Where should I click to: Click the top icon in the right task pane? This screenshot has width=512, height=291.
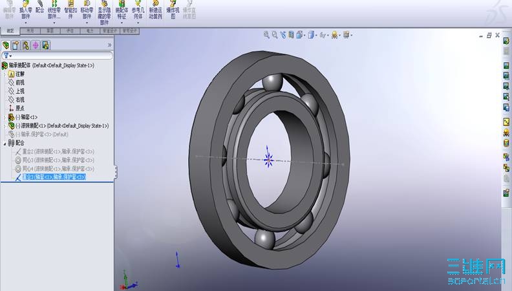click(506, 41)
